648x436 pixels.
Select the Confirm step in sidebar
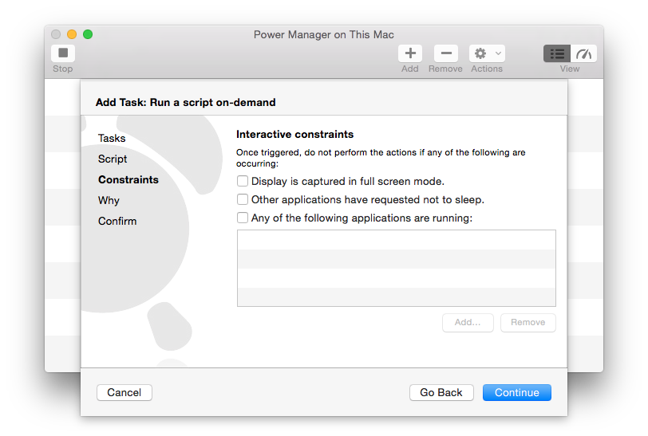point(117,221)
